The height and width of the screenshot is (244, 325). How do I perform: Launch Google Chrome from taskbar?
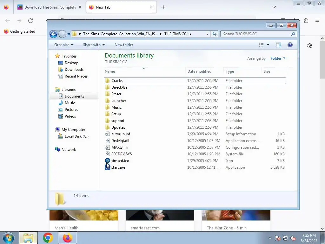[x=48, y=238]
